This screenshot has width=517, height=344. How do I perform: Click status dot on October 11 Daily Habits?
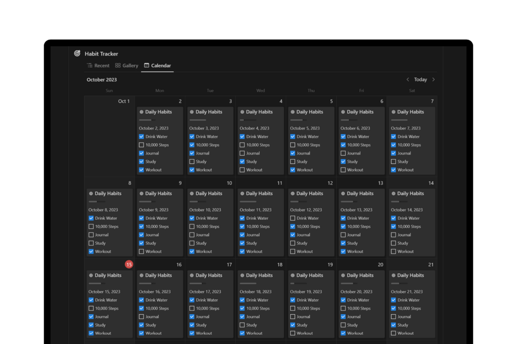pos(242,194)
